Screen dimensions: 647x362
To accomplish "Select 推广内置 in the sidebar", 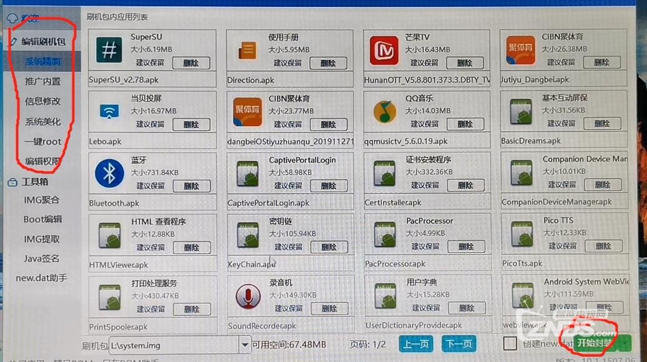I will point(42,82).
